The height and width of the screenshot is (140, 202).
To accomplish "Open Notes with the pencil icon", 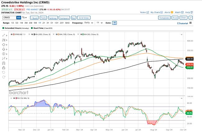I will click(x=145, y=12).
